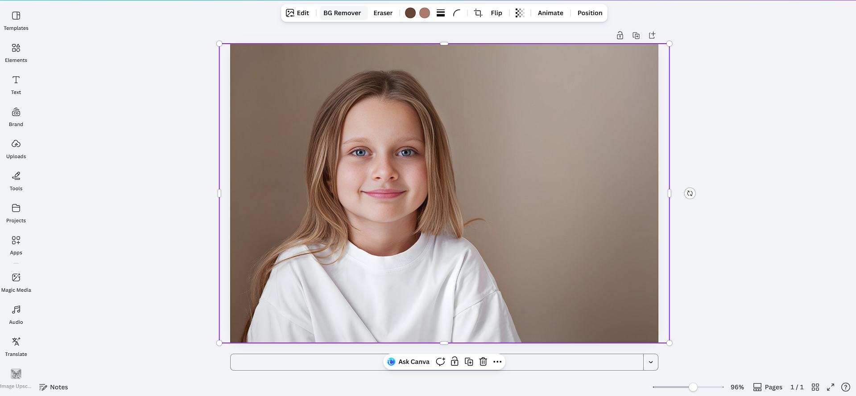Screen dimensions: 856x396
Task: Open the Elements panel
Action: pos(16,53)
